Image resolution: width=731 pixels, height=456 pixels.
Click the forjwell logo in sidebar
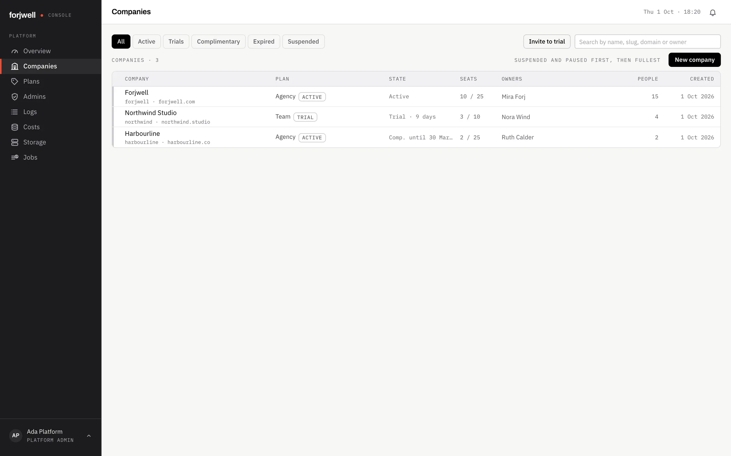22,15
